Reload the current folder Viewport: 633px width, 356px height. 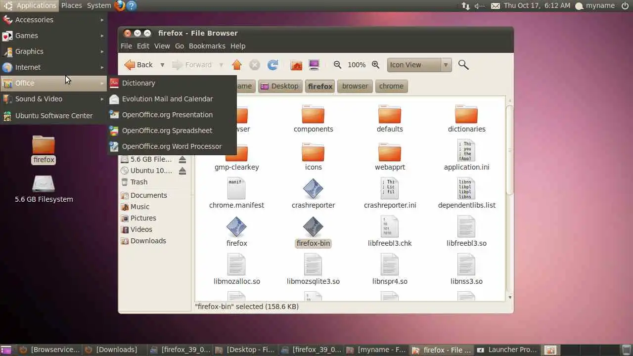pos(272,65)
